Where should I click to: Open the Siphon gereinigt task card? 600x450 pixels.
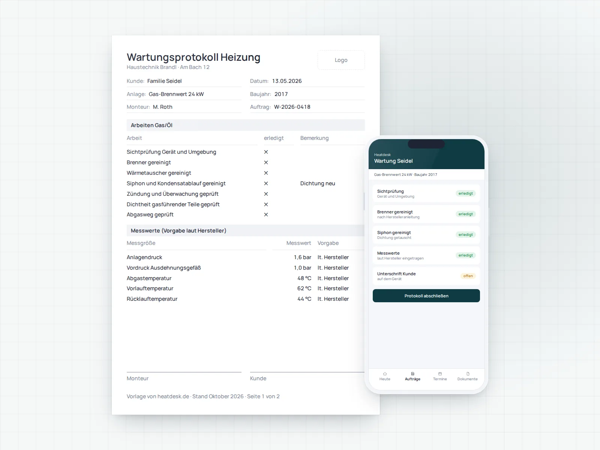tap(426, 235)
